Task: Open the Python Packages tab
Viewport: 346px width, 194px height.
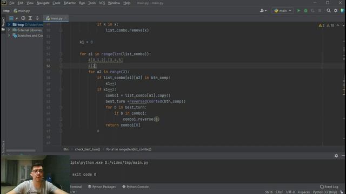Action: [102, 187]
